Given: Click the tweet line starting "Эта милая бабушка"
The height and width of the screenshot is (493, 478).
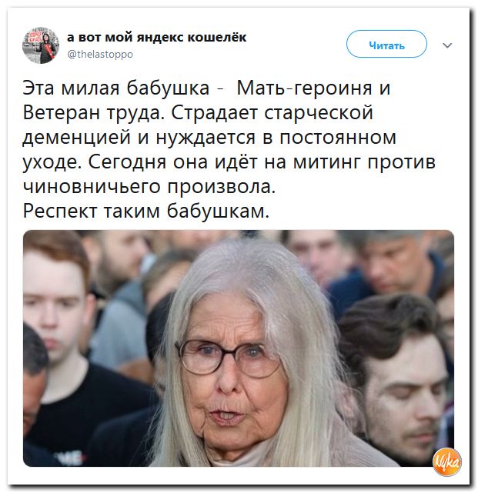Looking at the screenshot, I should coord(206,88).
